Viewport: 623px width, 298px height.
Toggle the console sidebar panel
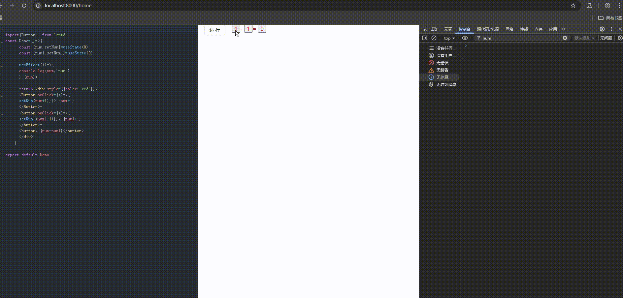[x=425, y=38]
